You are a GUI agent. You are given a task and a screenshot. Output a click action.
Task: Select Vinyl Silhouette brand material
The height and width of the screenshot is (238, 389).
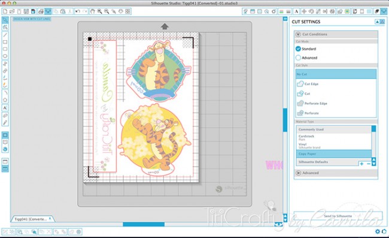click(x=334, y=146)
